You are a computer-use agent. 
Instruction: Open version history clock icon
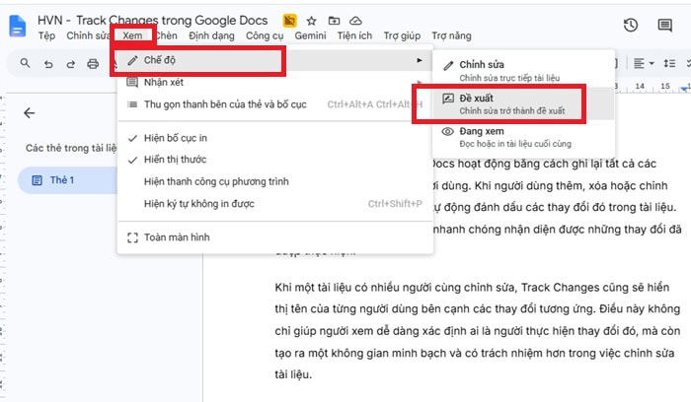(631, 25)
